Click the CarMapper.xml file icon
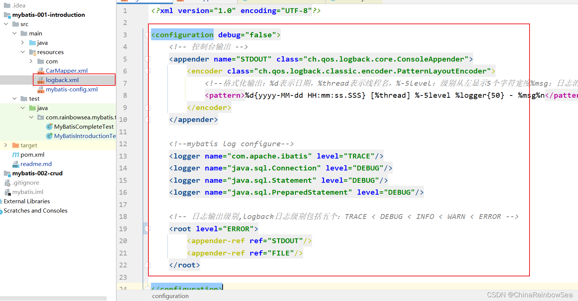 (41, 71)
